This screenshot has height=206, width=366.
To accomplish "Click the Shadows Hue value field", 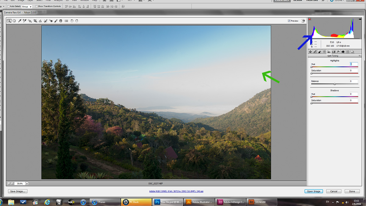I will pyautogui.click(x=354, y=94).
